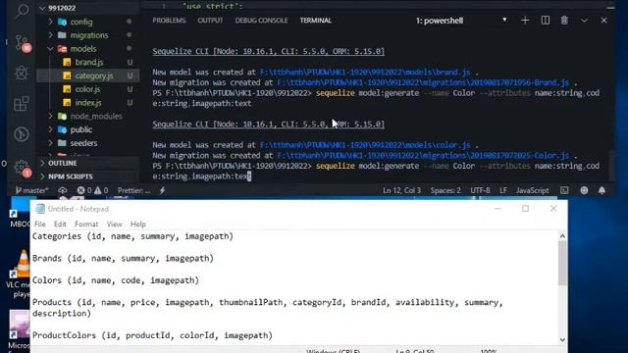Go to line via Ln 12, Col 3
The width and height of the screenshot is (628, 353).
click(401, 190)
